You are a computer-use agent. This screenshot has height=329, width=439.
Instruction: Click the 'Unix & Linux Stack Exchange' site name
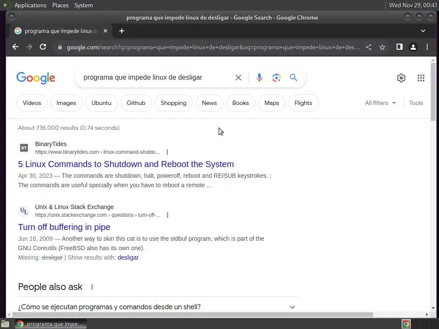pyautogui.click(x=75, y=207)
